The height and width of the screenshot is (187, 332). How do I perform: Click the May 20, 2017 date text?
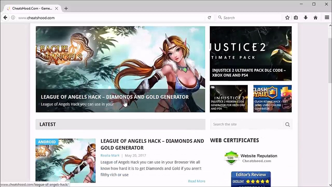(x=135, y=155)
